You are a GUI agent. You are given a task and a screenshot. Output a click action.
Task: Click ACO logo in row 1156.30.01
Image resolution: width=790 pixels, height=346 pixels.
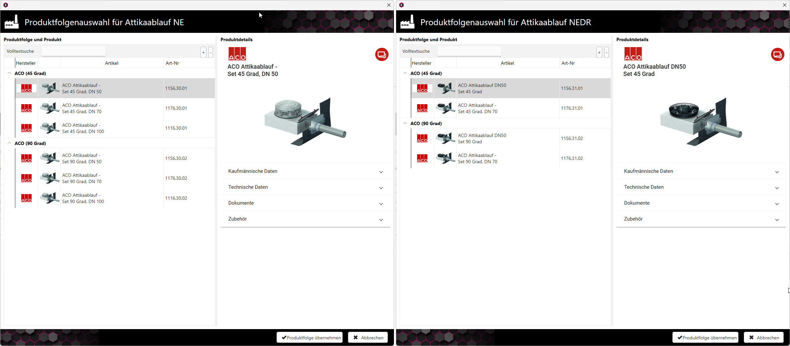[27, 88]
